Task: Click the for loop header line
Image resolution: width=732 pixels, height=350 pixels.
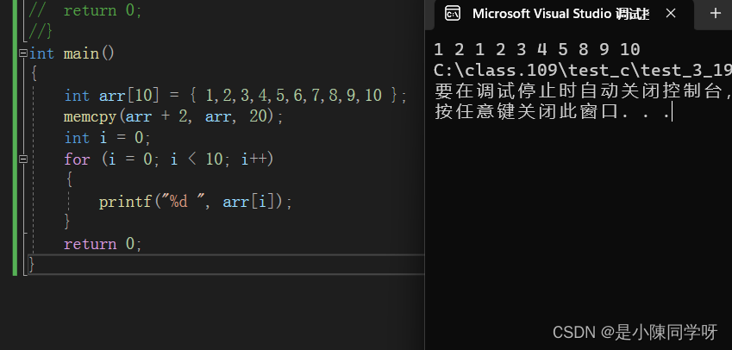Action: pos(168,159)
